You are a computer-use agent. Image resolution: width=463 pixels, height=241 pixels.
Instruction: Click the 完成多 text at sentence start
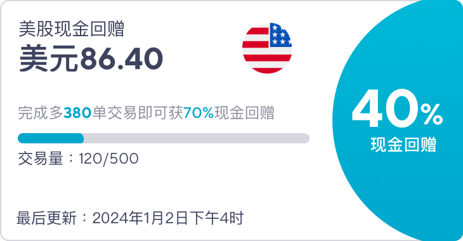click(x=41, y=113)
